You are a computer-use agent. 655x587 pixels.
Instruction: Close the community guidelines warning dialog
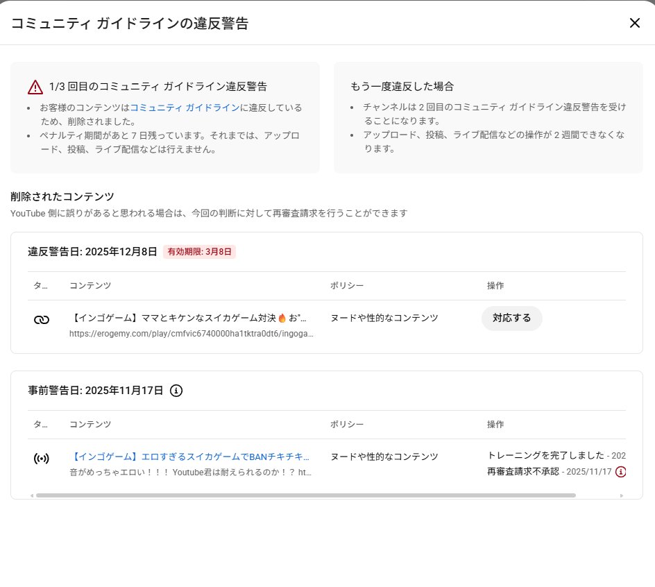pyautogui.click(x=634, y=23)
